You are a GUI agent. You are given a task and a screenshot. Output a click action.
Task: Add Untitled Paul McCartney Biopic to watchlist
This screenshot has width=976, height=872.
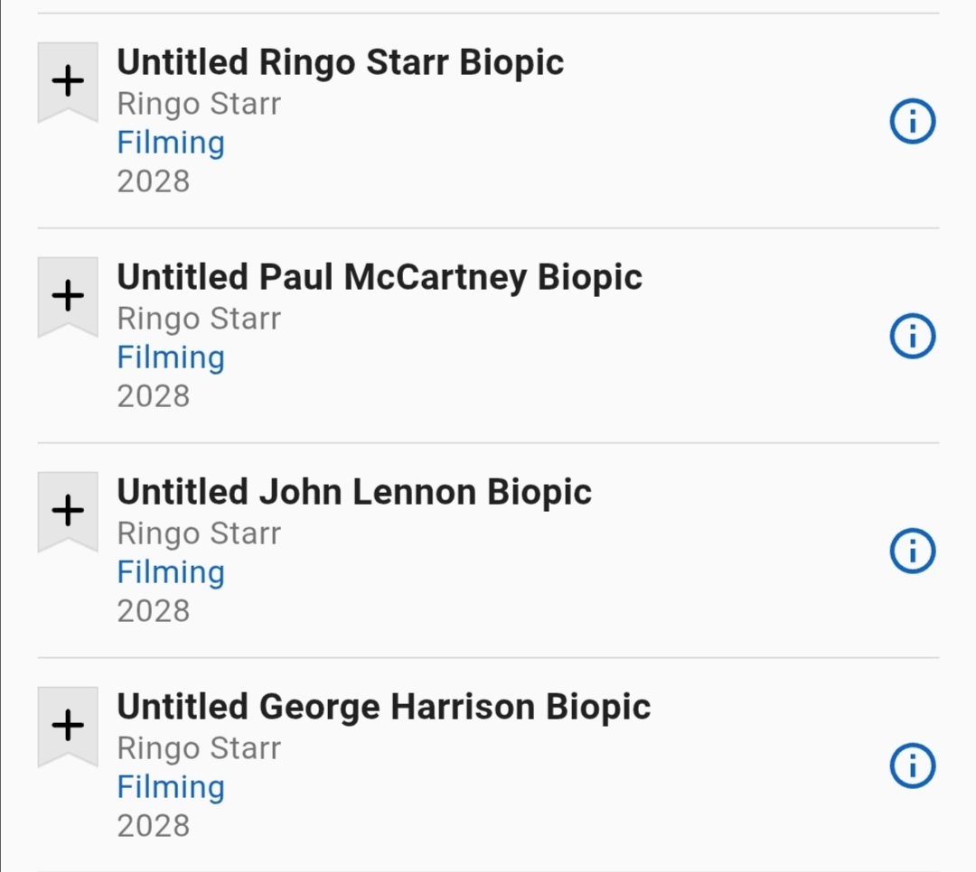(68, 296)
